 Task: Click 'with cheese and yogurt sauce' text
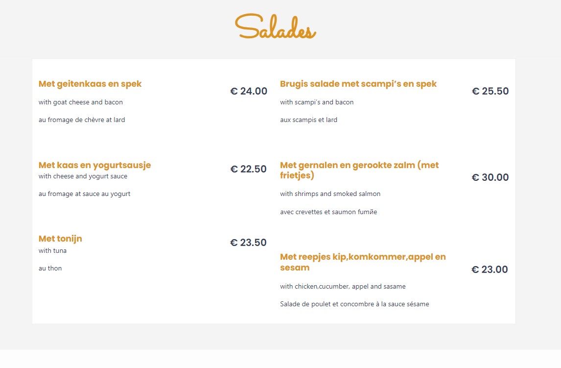pos(83,176)
